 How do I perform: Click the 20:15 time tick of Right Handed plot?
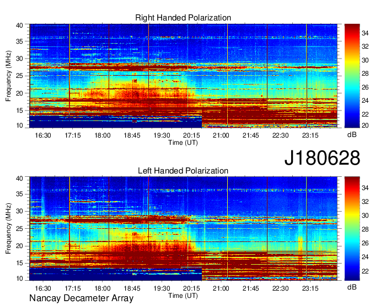[x=191, y=135]
